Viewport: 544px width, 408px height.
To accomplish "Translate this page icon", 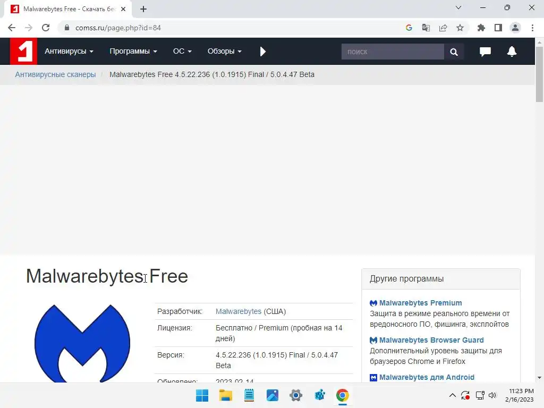I will (x=426, y=28).
